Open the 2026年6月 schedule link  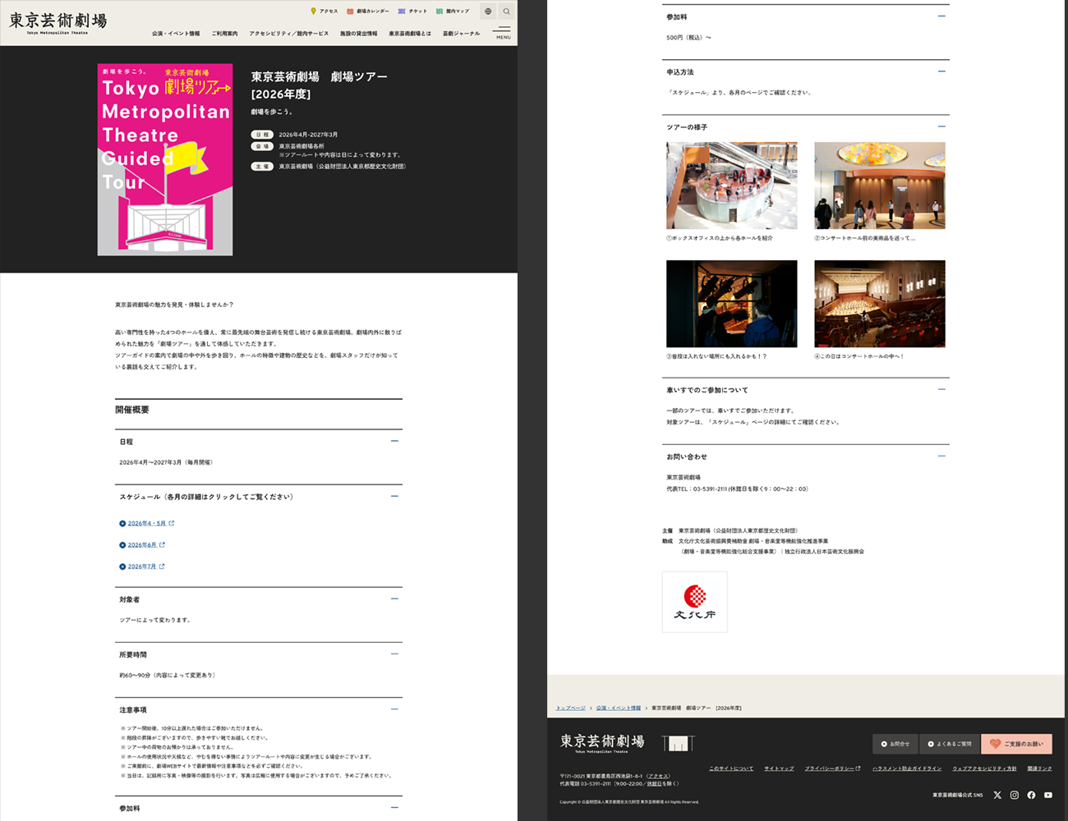pos(141,544)
